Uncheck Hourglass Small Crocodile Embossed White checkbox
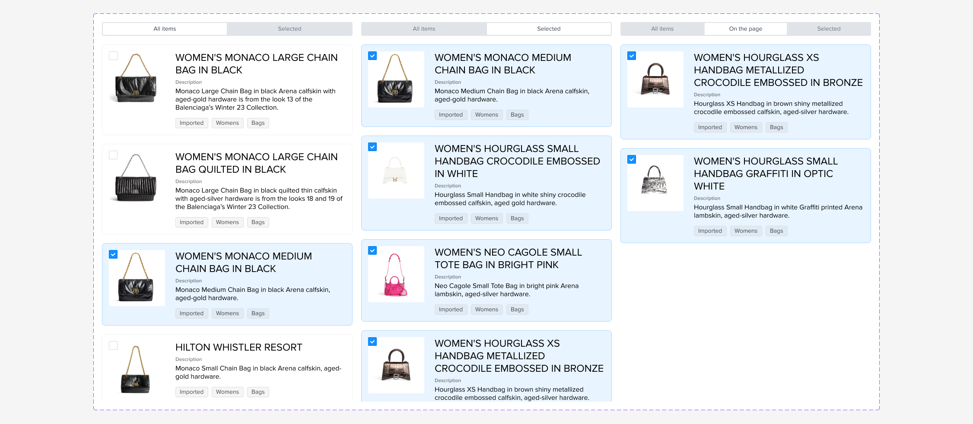Screen dimensions: 973x424 [372, 147]
